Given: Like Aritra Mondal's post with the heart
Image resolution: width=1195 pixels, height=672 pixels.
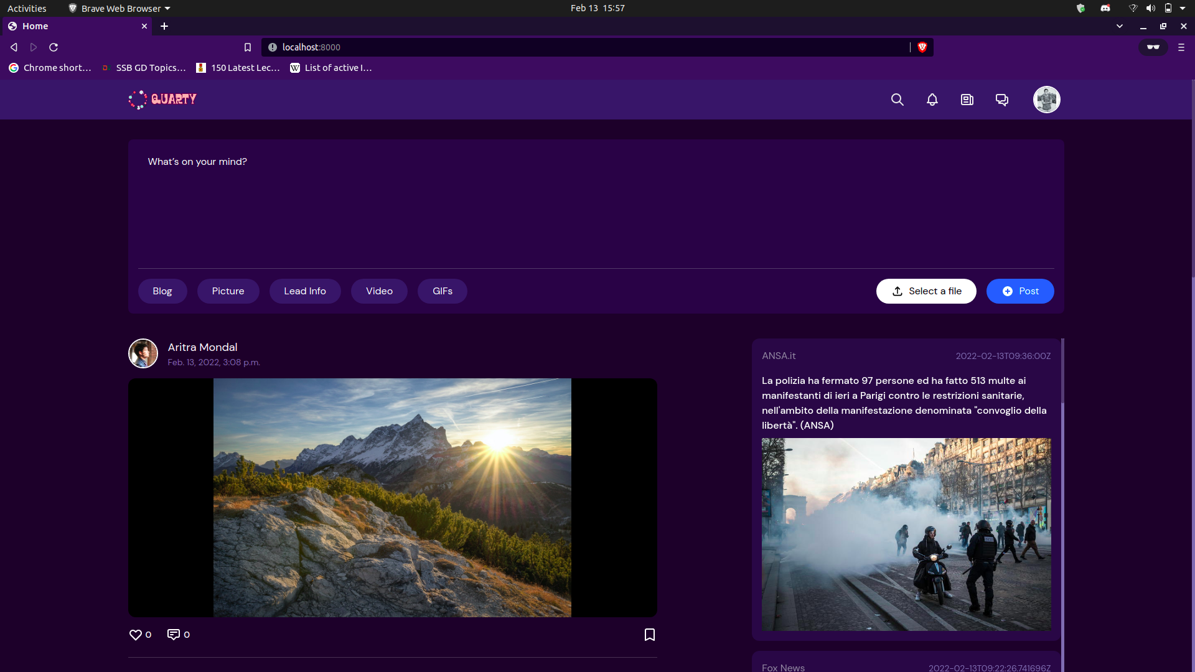Looking at the screenshot, I should click(135, 635).
